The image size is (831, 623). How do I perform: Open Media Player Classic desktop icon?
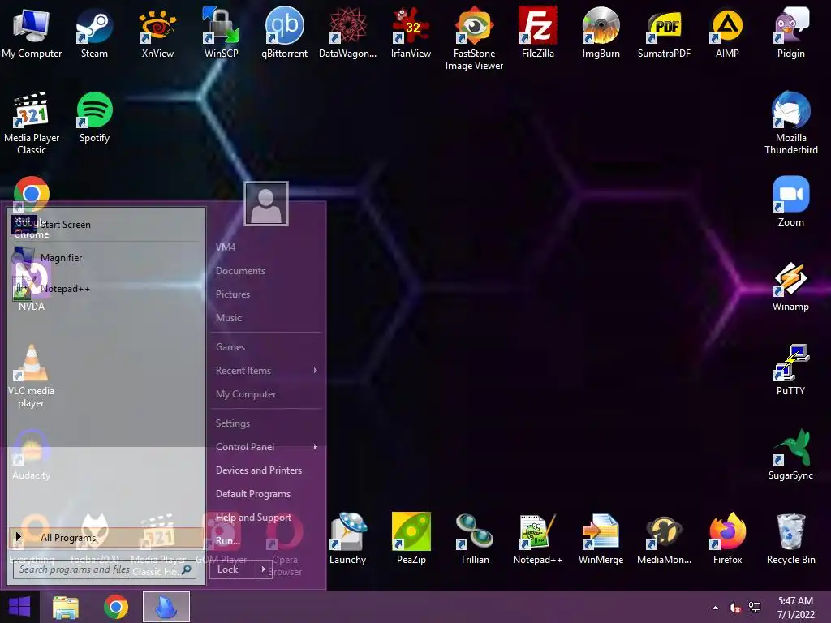[x=32, y=123]
